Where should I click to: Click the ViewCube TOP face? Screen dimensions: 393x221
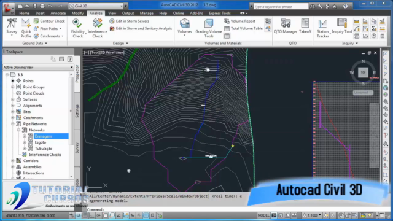point(363,72)
